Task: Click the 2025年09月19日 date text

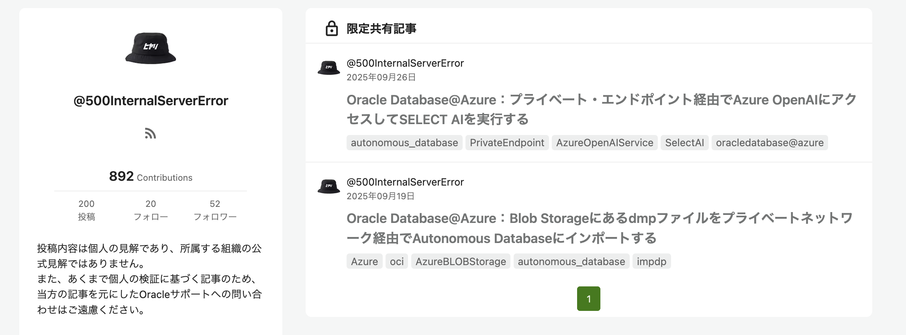Action: pyautogui.click(x=380, y=196)
